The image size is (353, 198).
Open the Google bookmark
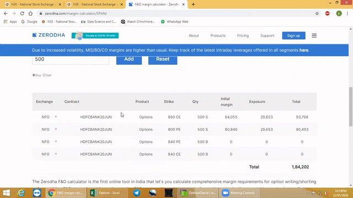pos(29,21)
